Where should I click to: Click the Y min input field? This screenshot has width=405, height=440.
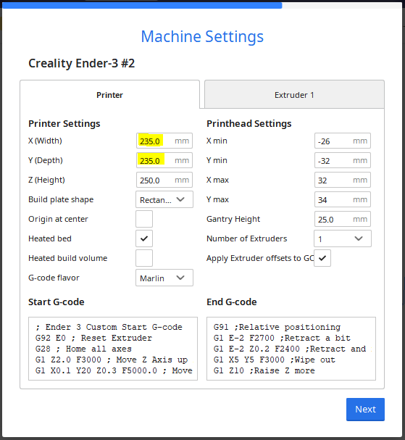pos(343,160)
